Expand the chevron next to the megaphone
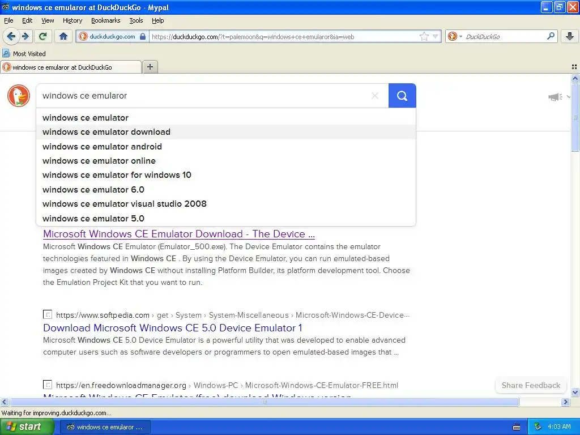580x435 pixels. point(568,97)
